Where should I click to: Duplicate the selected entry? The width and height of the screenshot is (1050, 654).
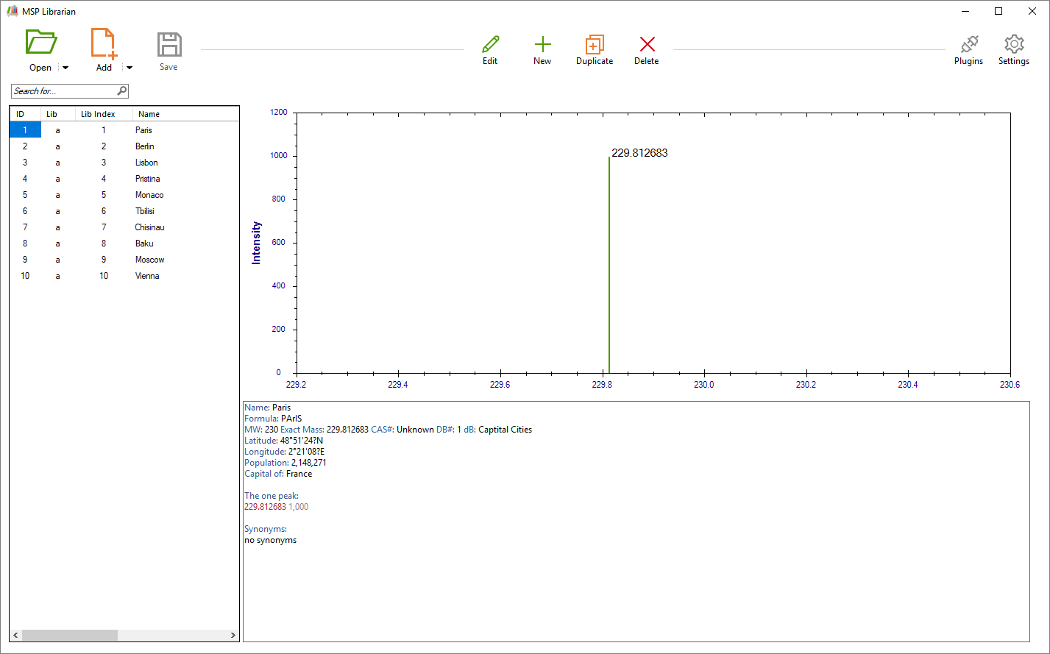coord(594,45)
